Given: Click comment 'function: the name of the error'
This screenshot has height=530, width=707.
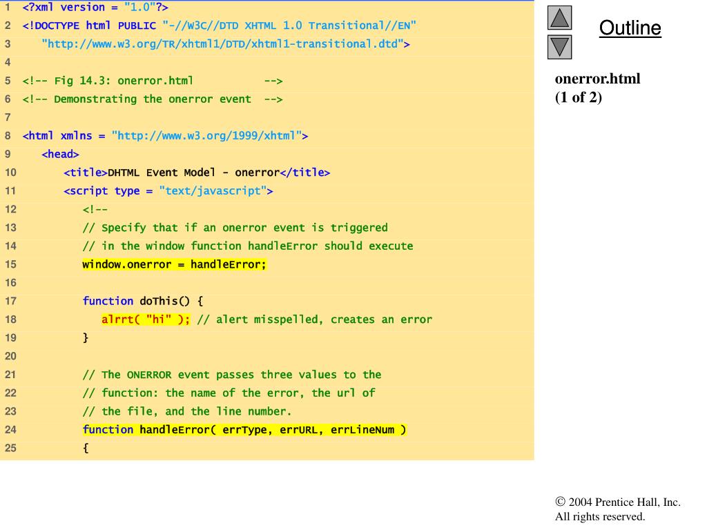Looking at the screenshot, I should (229, 393).
